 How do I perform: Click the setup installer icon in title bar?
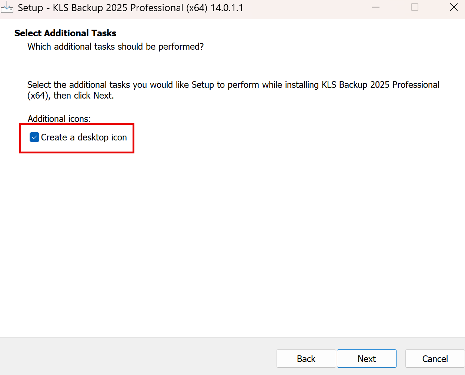[x=7, y=7]
